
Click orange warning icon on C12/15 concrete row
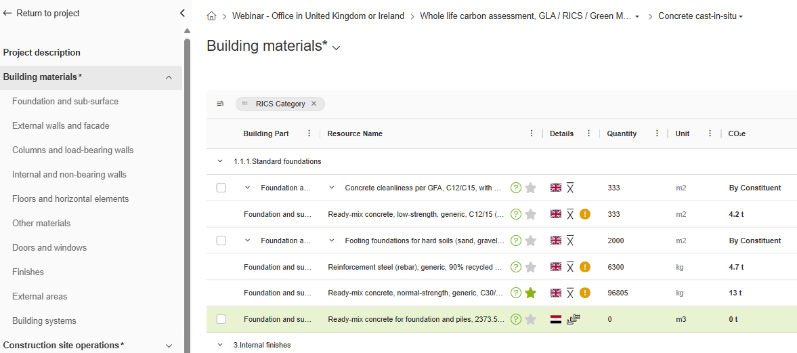coord(585,214)
